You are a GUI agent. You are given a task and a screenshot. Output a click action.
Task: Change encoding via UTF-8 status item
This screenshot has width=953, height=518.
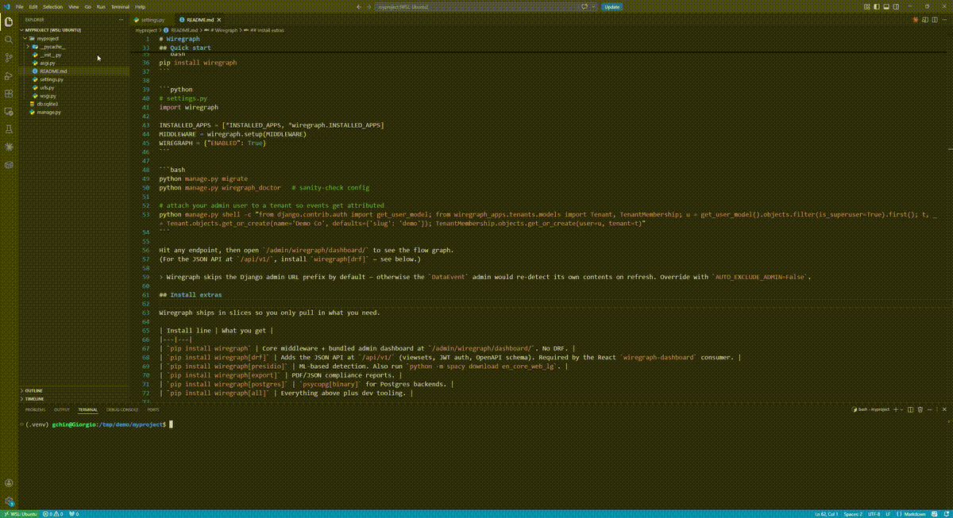(875, 513)
